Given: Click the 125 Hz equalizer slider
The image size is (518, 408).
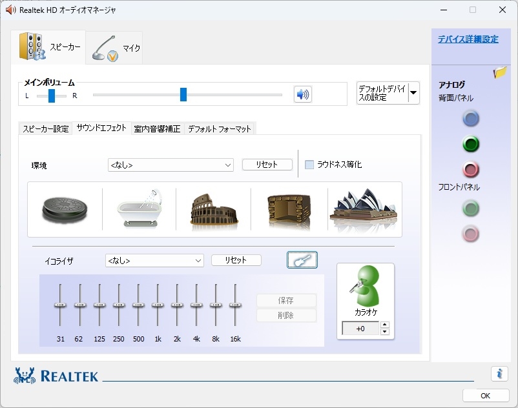Looking at the screenshot, I should [99, 305].
